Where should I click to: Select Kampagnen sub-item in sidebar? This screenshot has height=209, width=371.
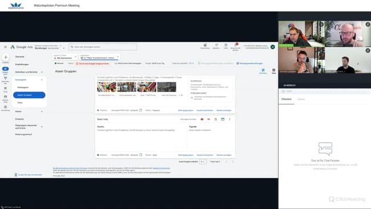[x=23, y=87]
